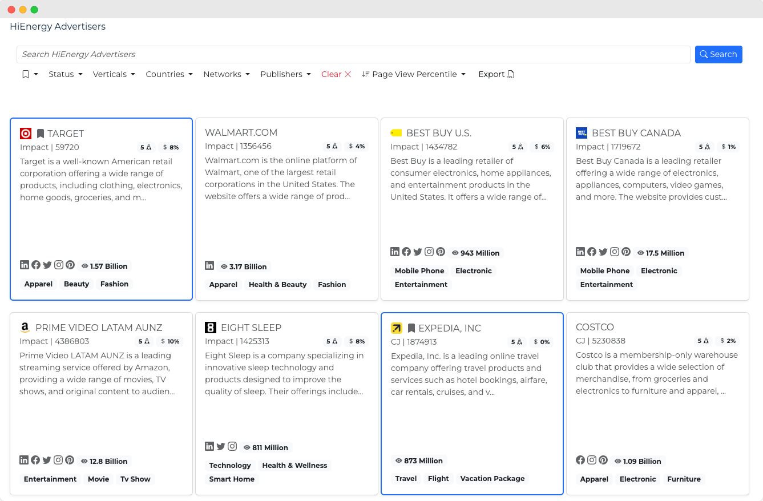The image size is (763, 501).
Task: Open Target's Pinterest icon
Action: (70, 265)
